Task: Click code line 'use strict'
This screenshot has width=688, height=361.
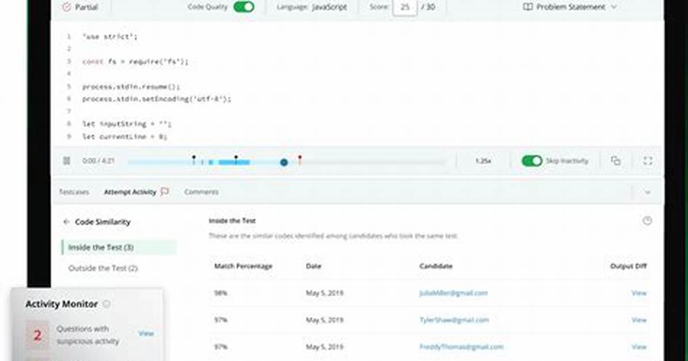Action: (110, 37)
